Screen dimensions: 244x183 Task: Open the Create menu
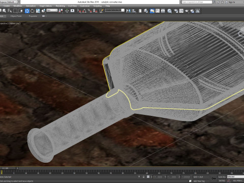[7, 6]
